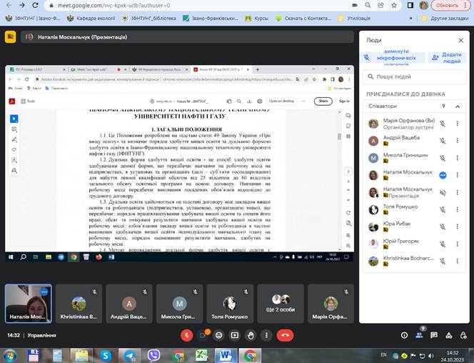Click 'Вимкнути мікрофони всіх' button
Image resolution: width=474 pixels, height=363 pixels.
(394, 58)
